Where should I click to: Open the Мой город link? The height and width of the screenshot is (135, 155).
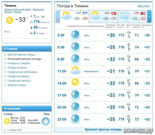144,6
